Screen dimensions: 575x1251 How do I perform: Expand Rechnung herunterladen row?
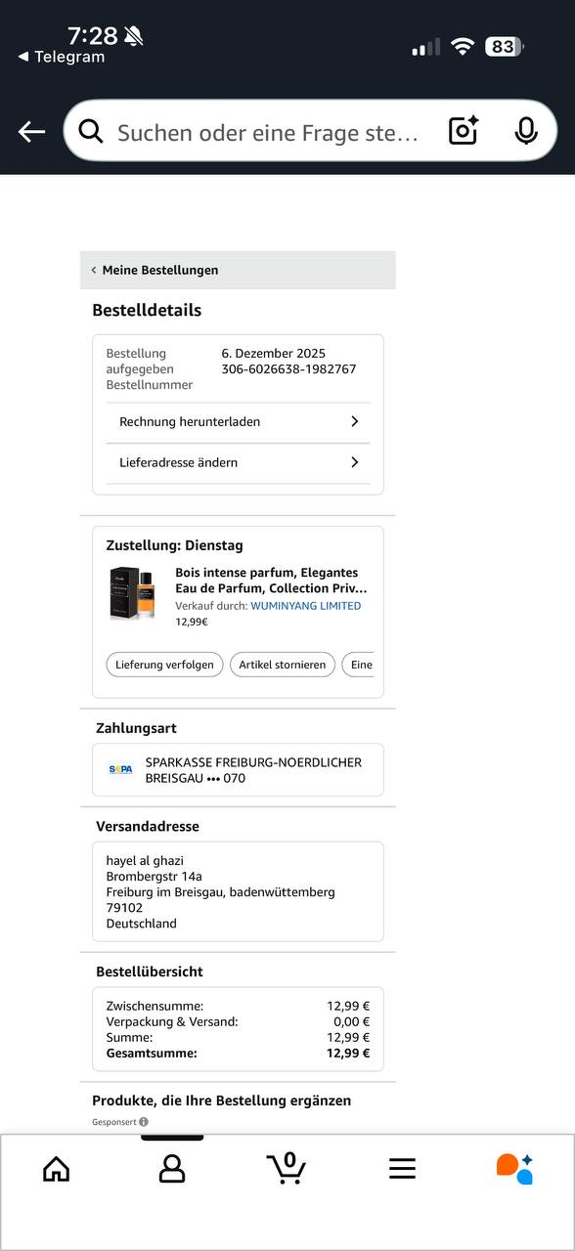238,422
